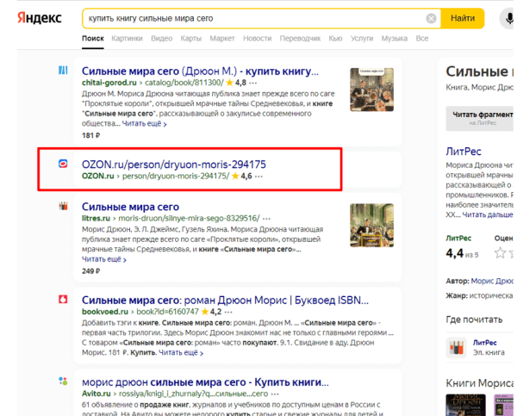This screenshot has height=416, width=517.
Task: Open book cover thumbnail in chitai-gorod result
Action: 371,90
